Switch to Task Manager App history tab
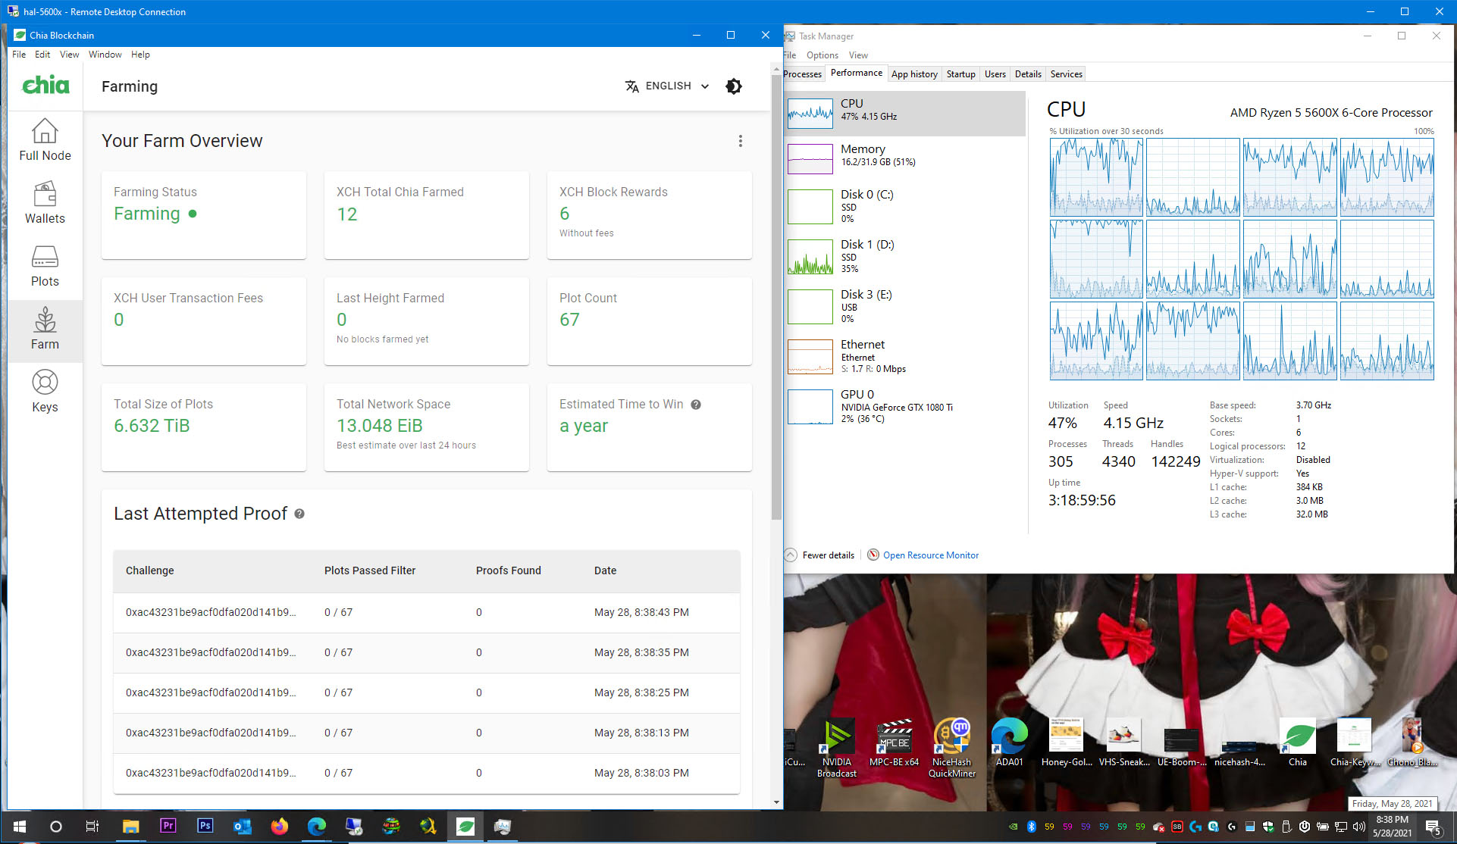This screenshot has width=1457, height=844. coord(914,74)
